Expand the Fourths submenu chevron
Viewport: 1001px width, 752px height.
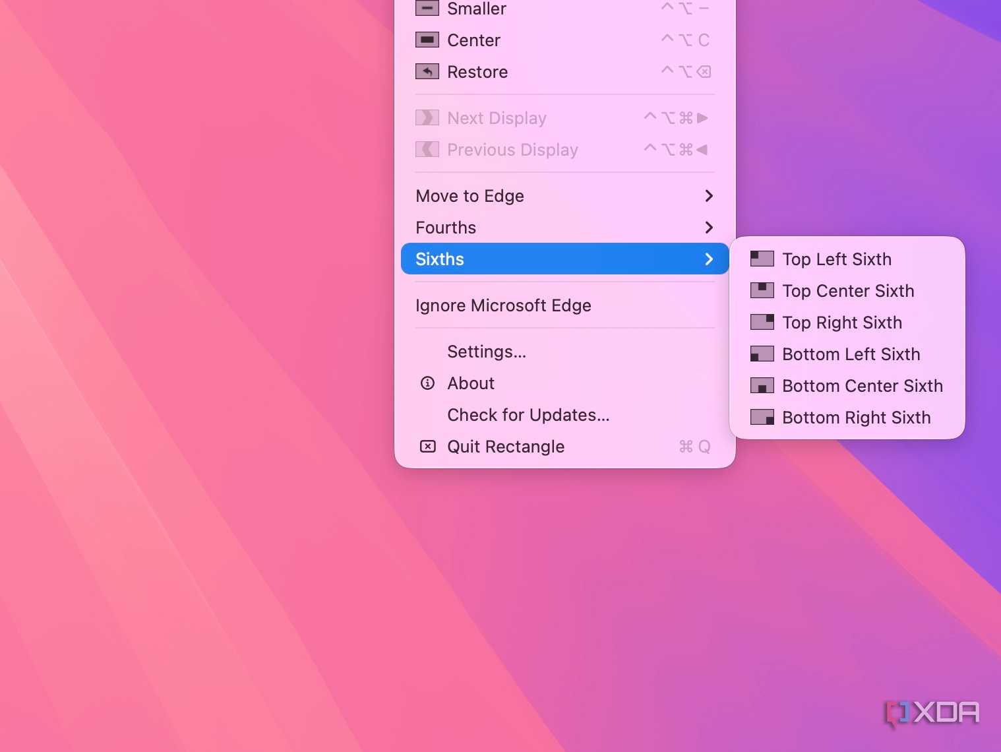point(709,228)
